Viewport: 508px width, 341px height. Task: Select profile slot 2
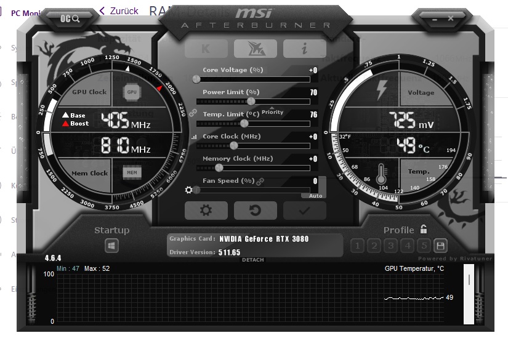tap(374, 246)
